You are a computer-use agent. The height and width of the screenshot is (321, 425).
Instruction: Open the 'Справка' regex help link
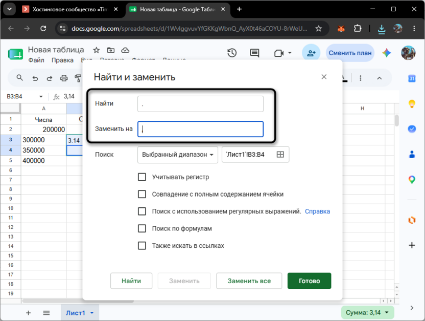point(317,211)
